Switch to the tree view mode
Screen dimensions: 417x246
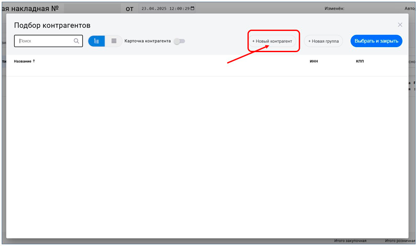point(96,41)
